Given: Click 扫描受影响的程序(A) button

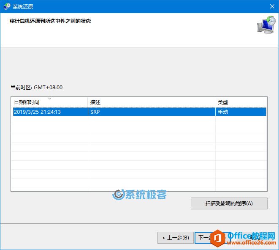Looking at the screenshot, I should pyautogui.click(x=229, y=203).
